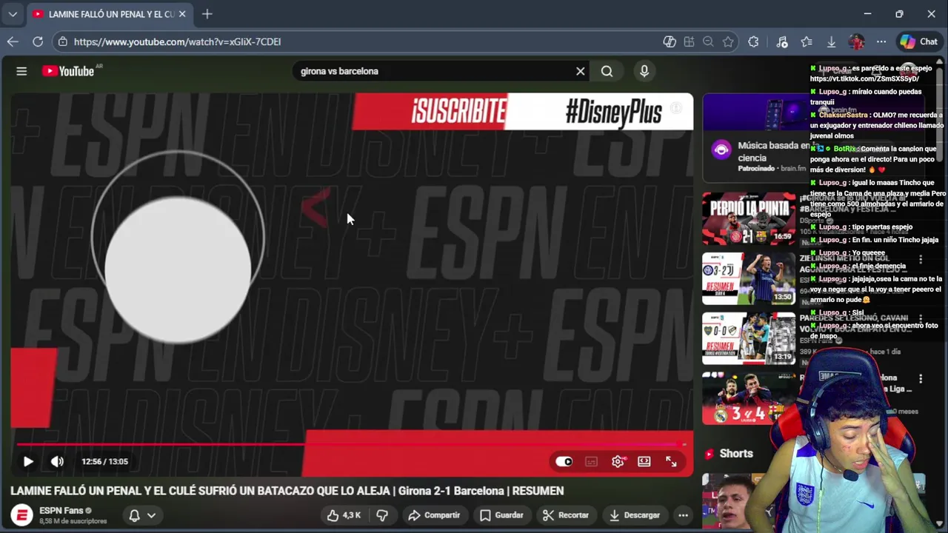948x533 pixels.
Task: Open options menu for Zielinski video
Action: click(921, 259)
